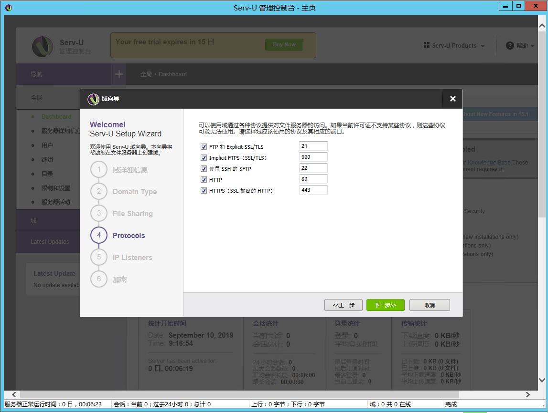Click horizontal scrollbar right arrow

coord(528,394)
